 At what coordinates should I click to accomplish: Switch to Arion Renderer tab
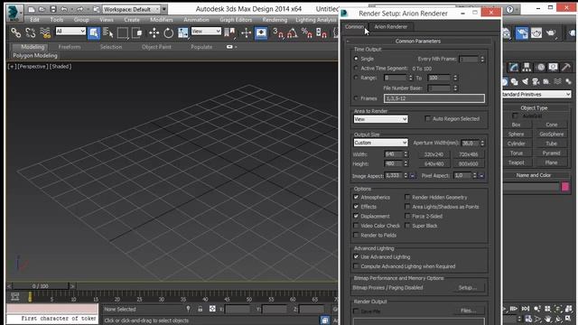tap(391, 26)
